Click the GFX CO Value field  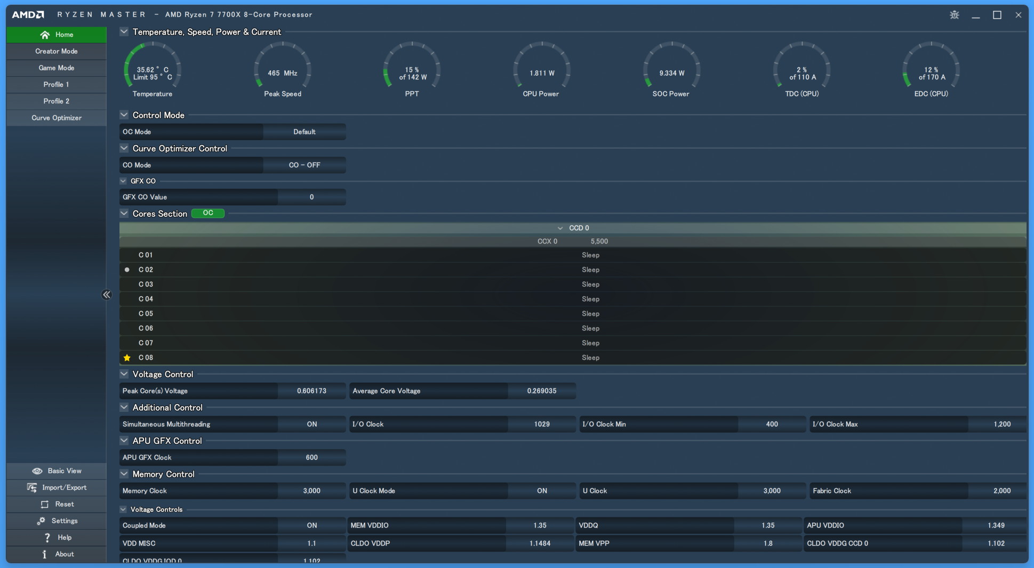point(312,197)
